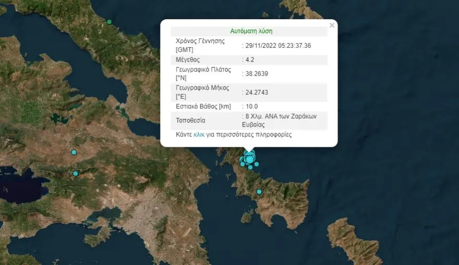Close the earthquake info popup

(x=332, y=26)
